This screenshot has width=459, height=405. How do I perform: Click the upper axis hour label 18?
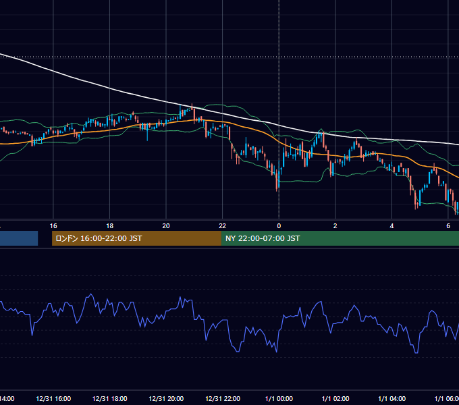pyautogui.click(x=110, y=226)
